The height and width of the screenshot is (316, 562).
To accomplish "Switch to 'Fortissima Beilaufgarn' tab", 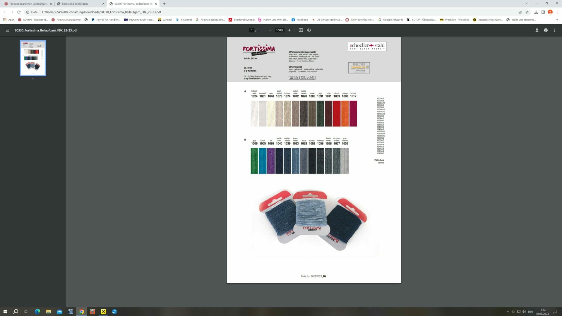I will click(81, 4).
